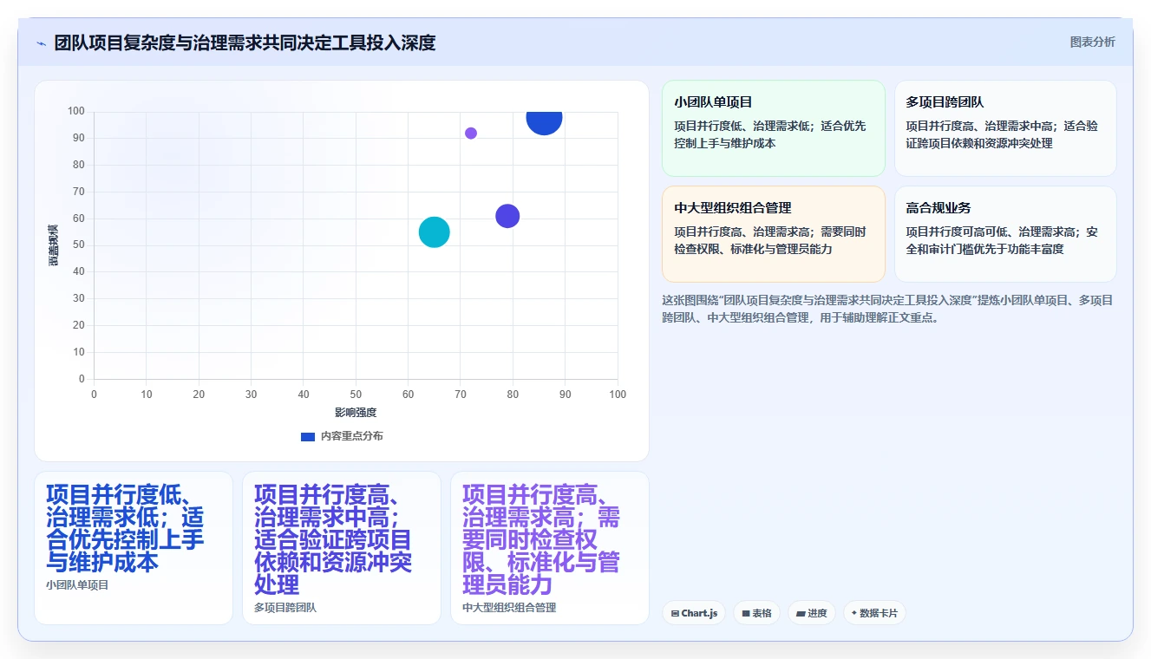The width and height of the screenshot is (1151, 659).
Task: Click the Chart.js tag icon
Action: click(x=675, y=614)
